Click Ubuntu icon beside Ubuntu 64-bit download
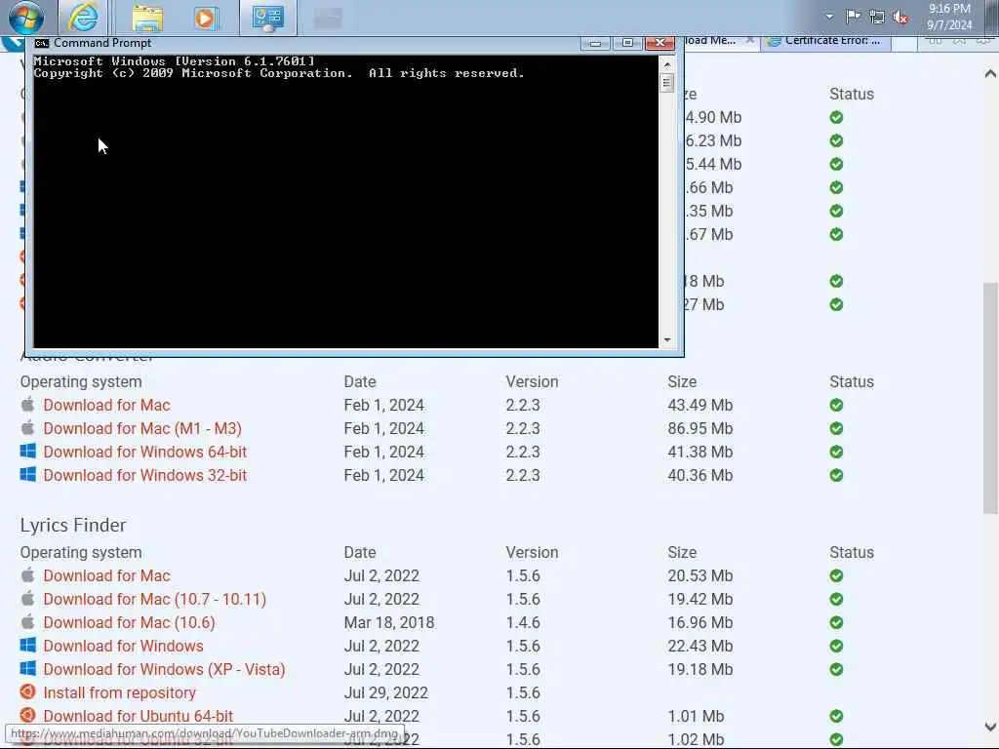This screenshot has height=749, width=999. (27, 715)
